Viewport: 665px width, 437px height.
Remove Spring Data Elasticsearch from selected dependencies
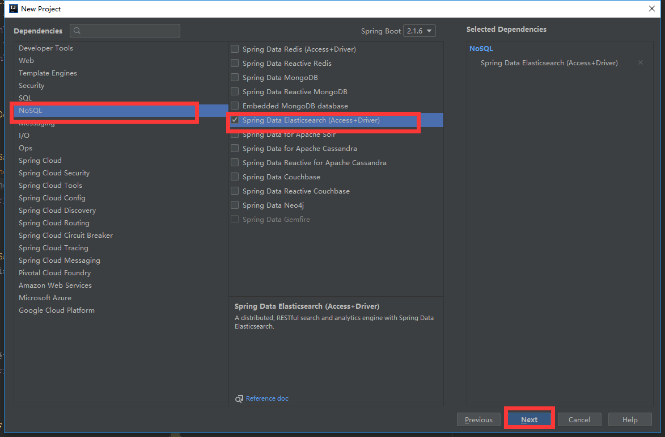(641, 62)
